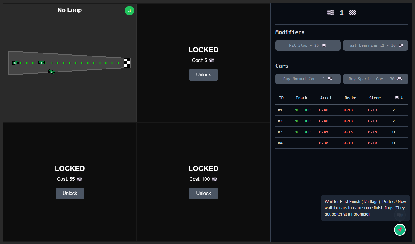
Task: Purchase the Fast Learning x2 modifier
Action: click(x=375, y=45)
